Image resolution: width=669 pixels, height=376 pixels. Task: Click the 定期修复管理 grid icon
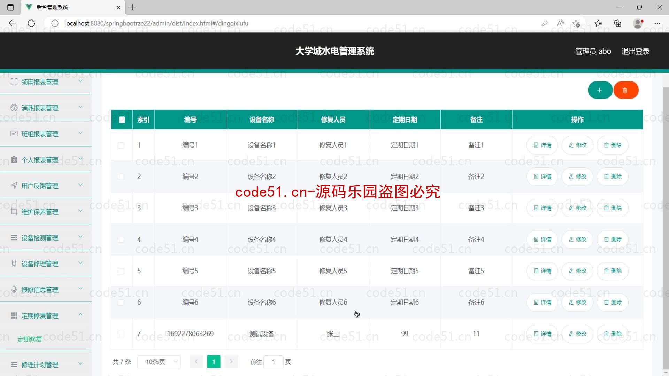click(14, 315)
